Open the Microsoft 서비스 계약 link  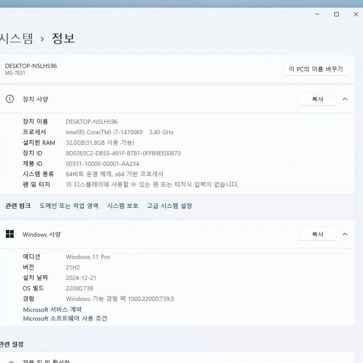point(52,310)
